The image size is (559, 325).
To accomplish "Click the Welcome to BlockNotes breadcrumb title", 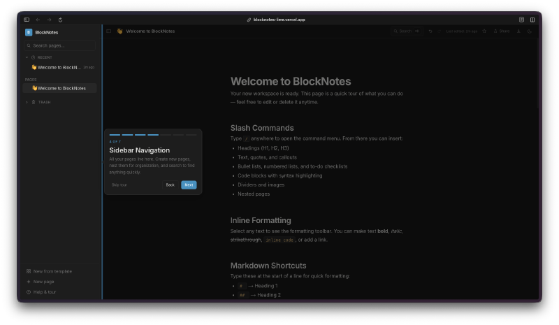I will coord(150,31).
